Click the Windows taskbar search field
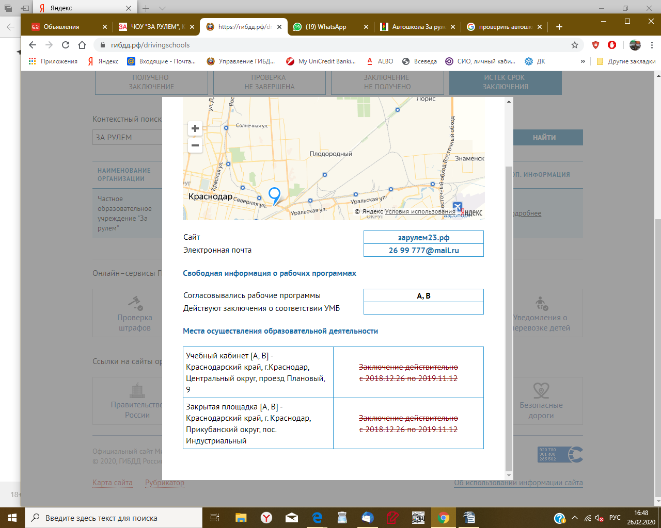Image resolution: width=661 pixels, height=528 pixels. (x=114, y=518)
